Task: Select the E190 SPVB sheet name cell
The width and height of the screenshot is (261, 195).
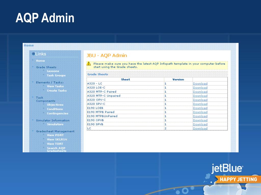Action: coord(125,124)
